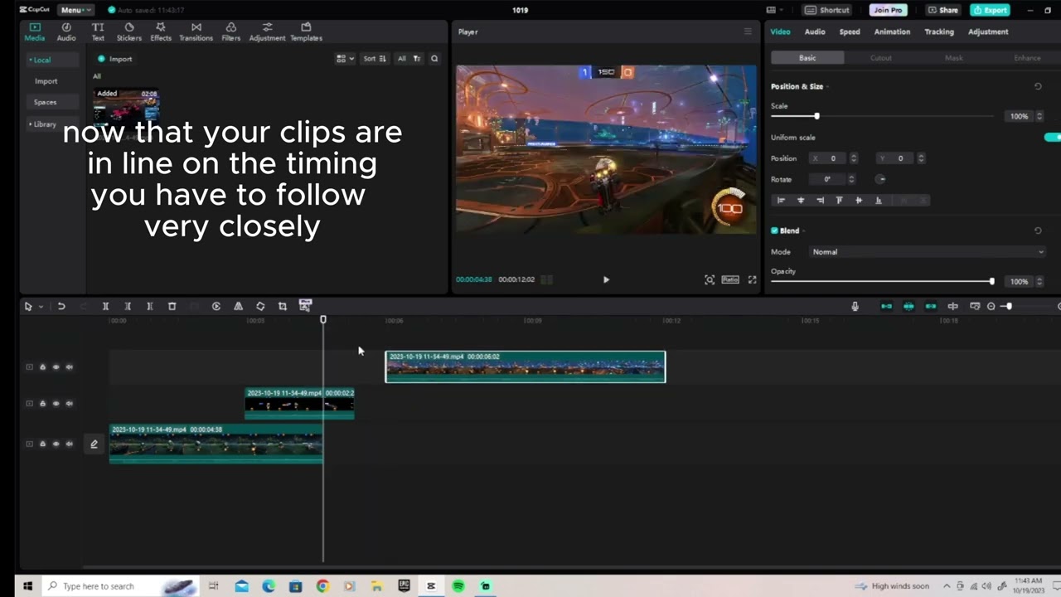Lock the middle video track
This screenshot has height=597, width=1061.
pyautogui.click(x=42, y=404)
